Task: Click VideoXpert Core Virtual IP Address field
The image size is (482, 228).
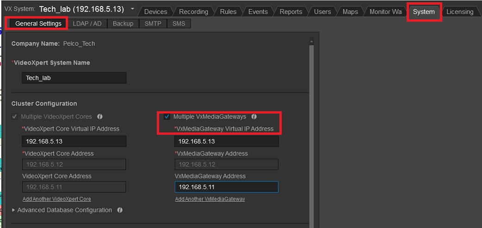Action: tap(74, 142)
